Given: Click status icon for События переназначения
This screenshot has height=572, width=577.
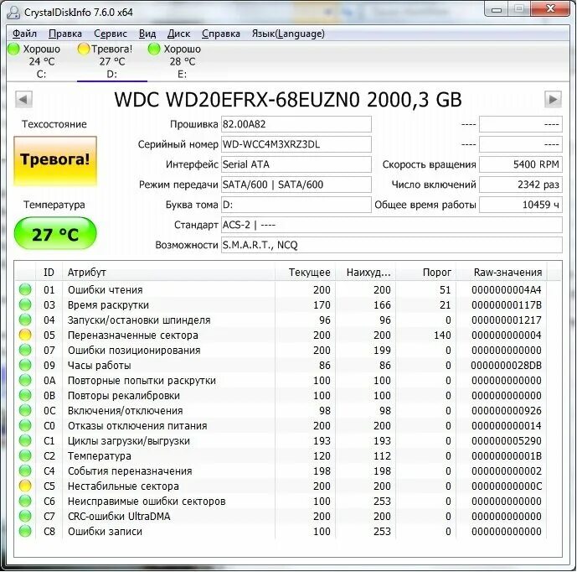Looking at the screenshot, I should point(25,471).
